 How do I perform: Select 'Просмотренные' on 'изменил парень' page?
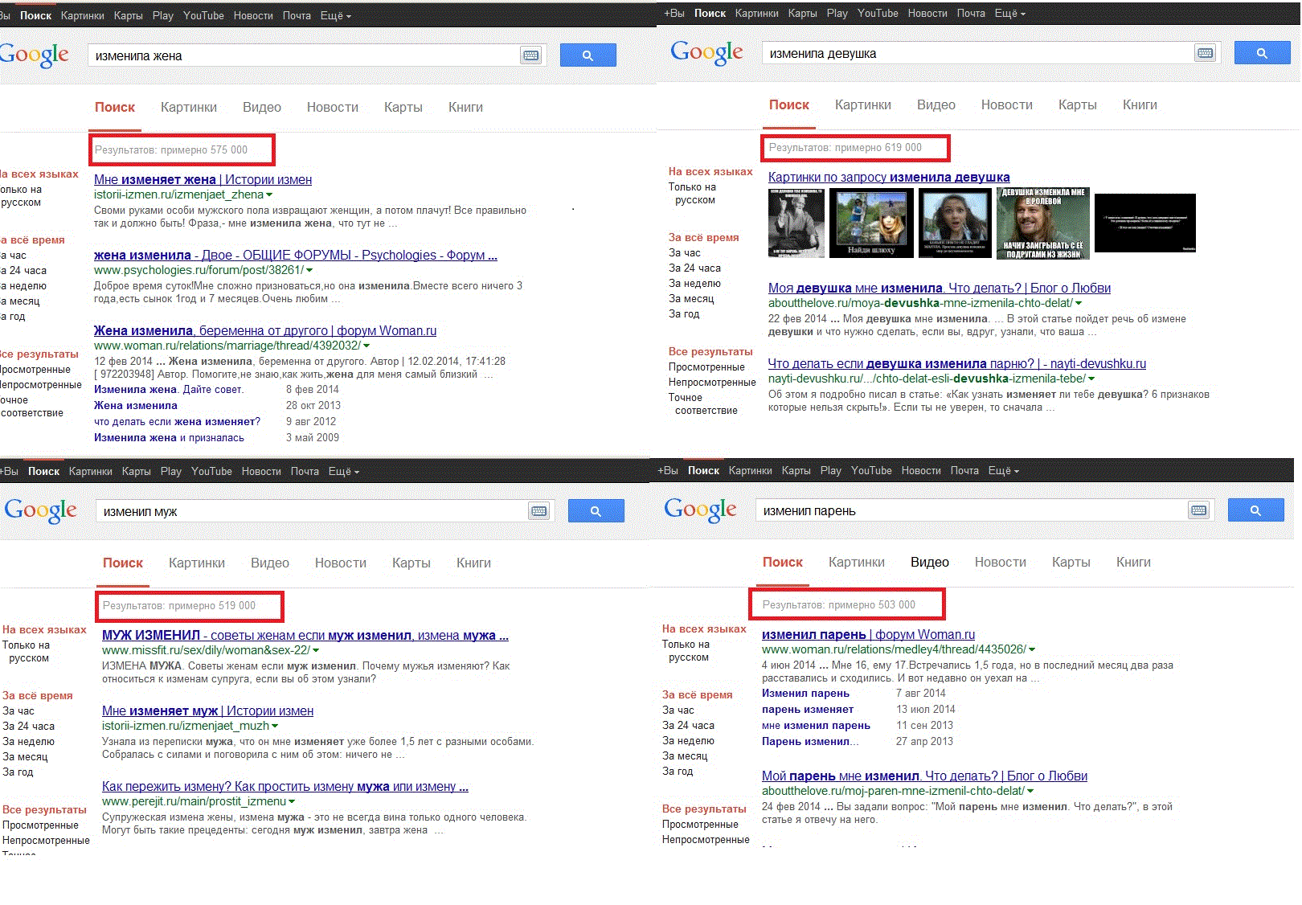pyautogui.click(x=700, y=824)
